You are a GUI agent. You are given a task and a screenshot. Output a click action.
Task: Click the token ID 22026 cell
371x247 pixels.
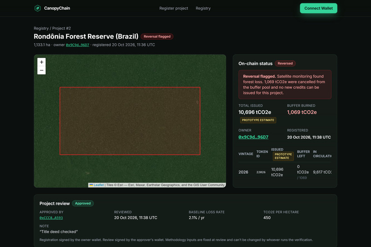261,172
